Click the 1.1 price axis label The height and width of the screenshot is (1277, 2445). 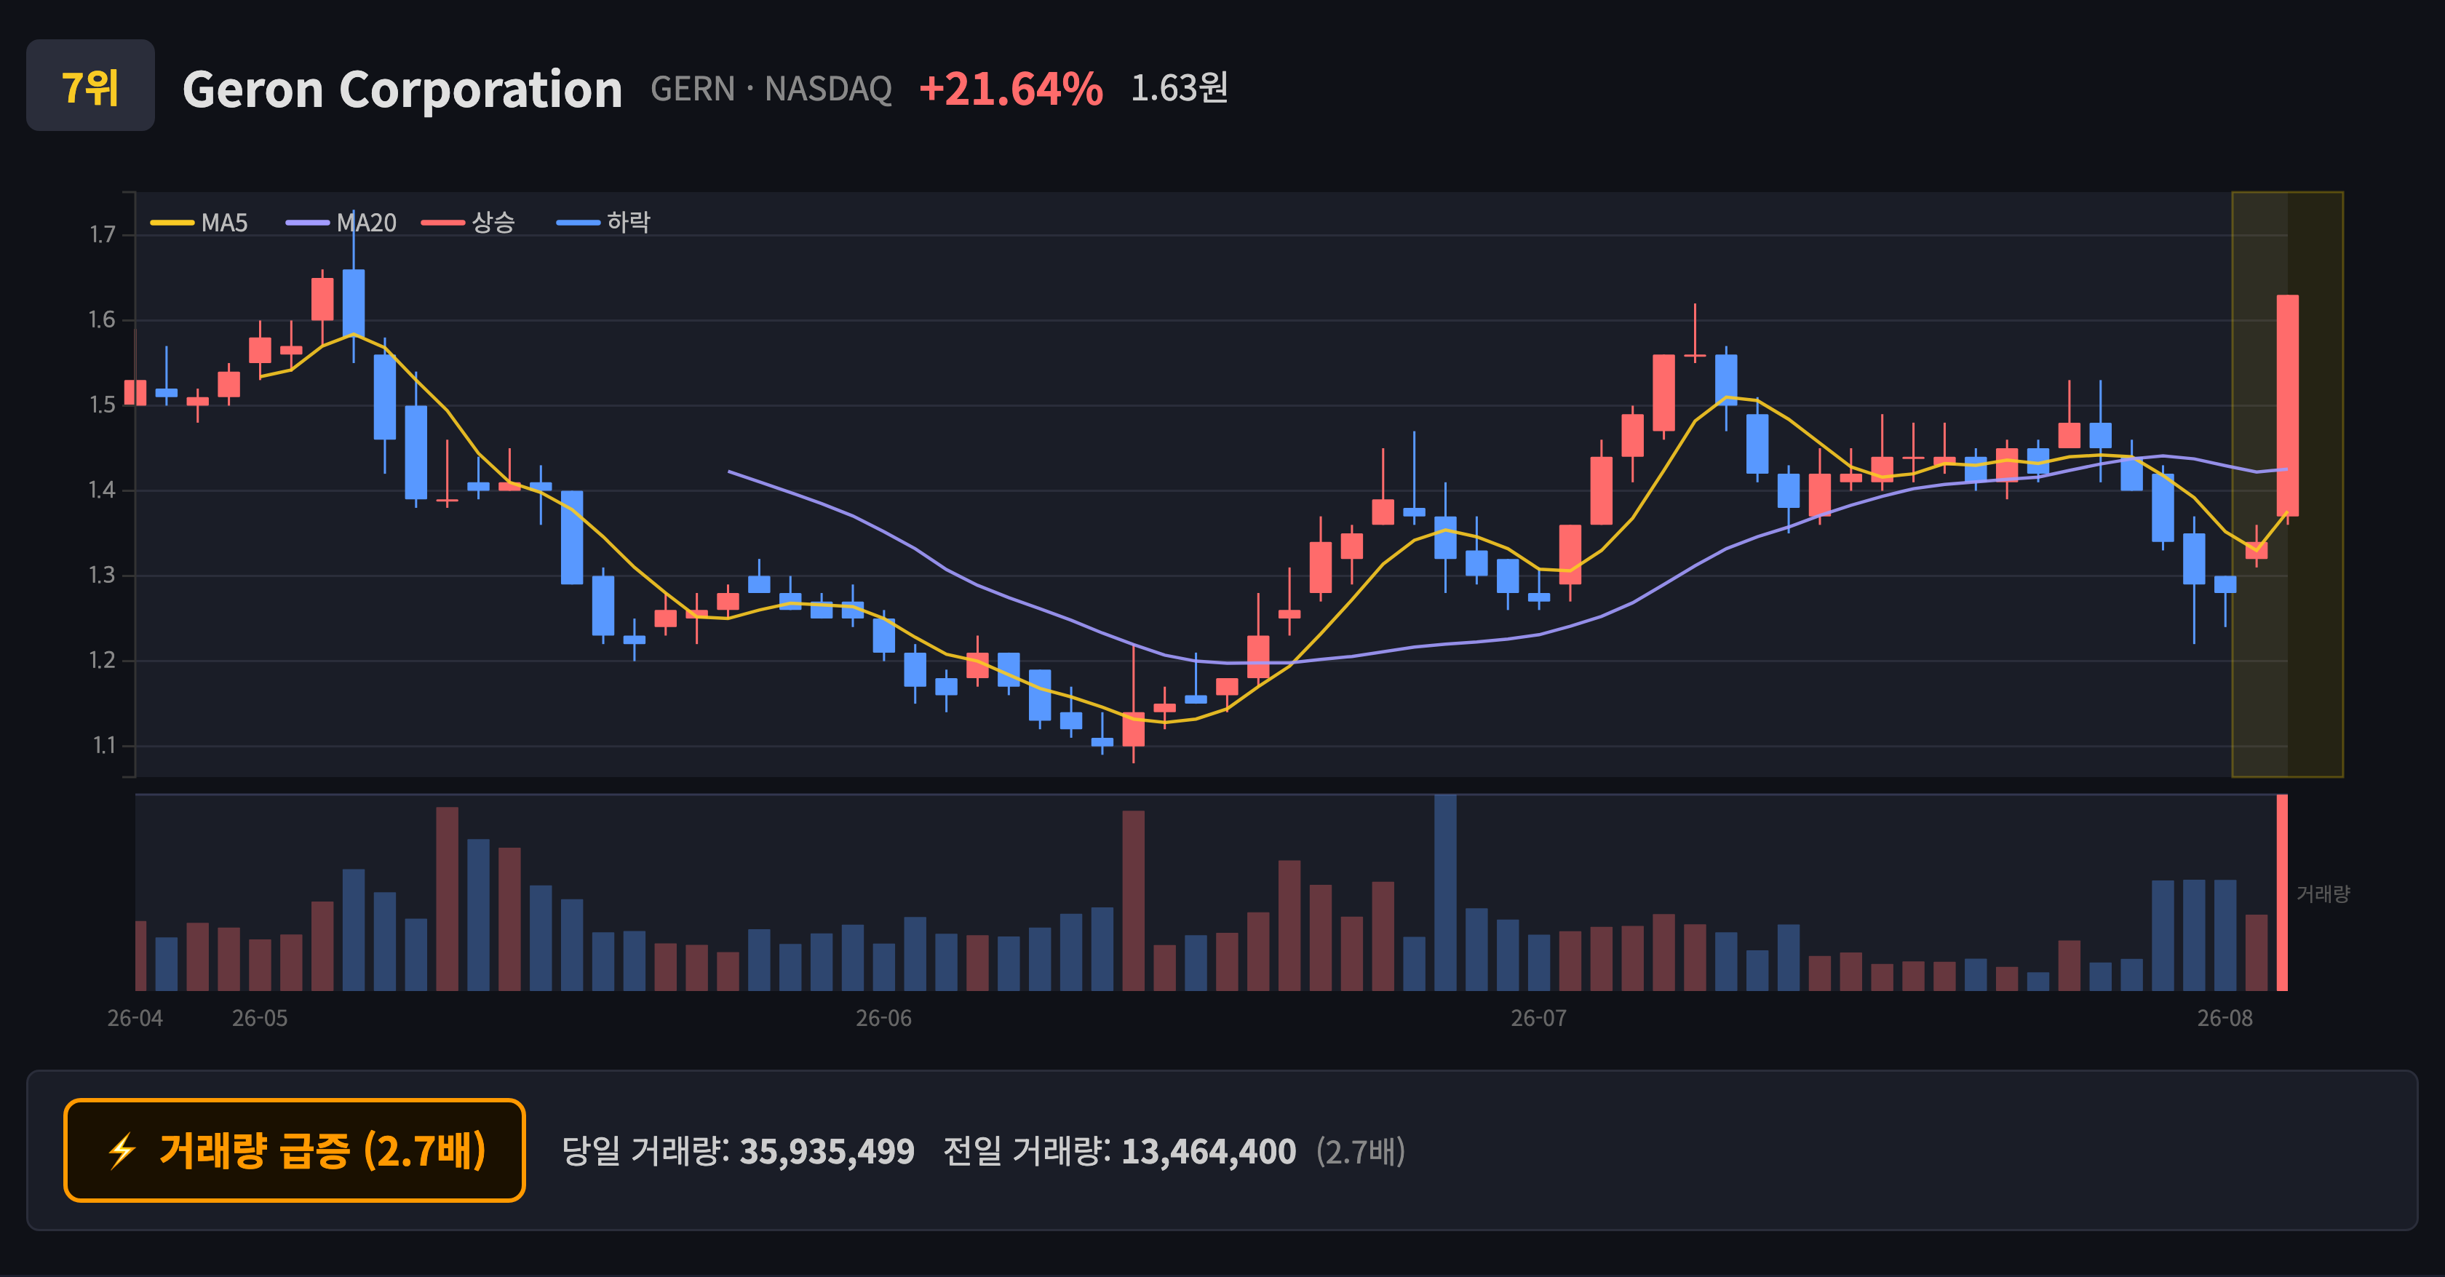coord(103,746)
